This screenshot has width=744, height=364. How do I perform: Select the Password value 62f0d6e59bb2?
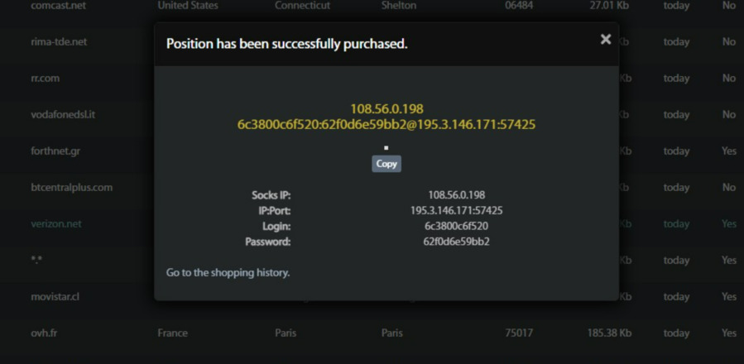456,242
